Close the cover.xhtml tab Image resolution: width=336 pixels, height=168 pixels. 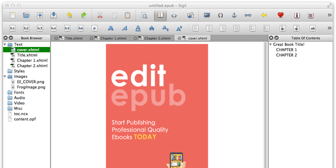(179, 38)
